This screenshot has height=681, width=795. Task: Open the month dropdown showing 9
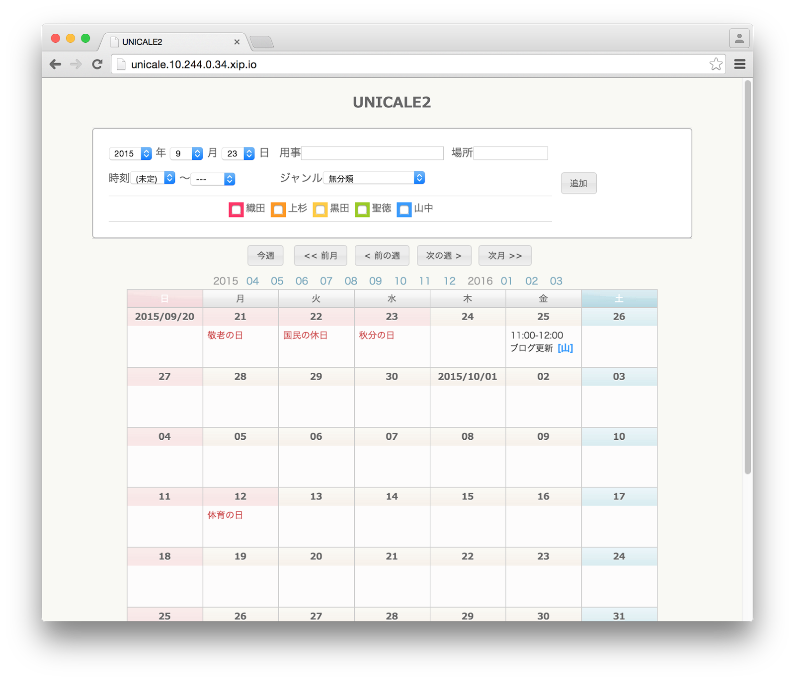coord(186,153)
